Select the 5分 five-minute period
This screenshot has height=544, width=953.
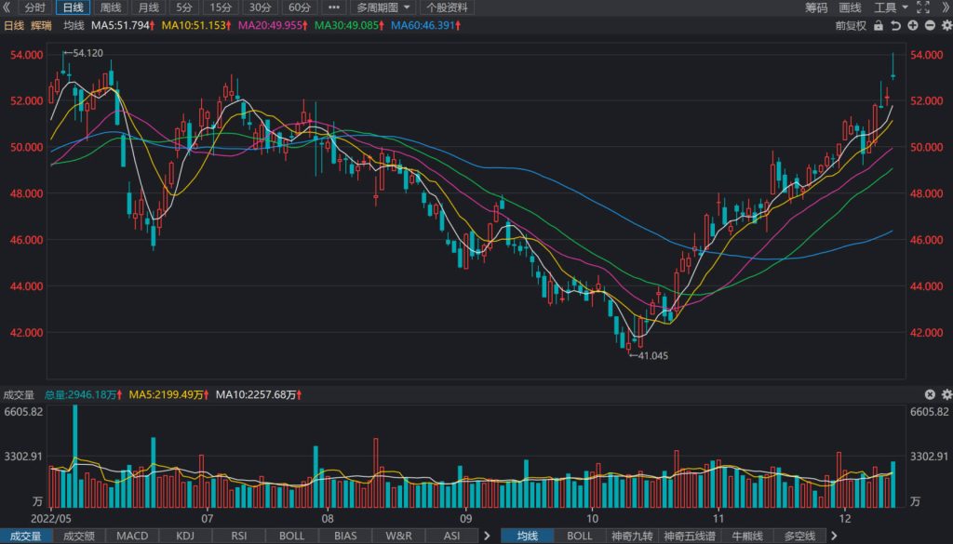click(x=184, y=7)
